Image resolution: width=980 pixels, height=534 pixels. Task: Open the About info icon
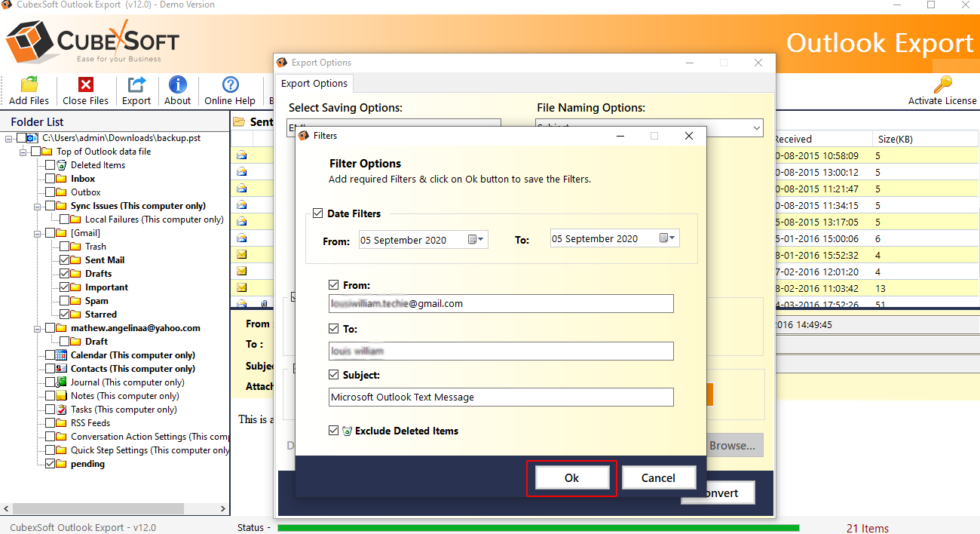coord(178,84)
